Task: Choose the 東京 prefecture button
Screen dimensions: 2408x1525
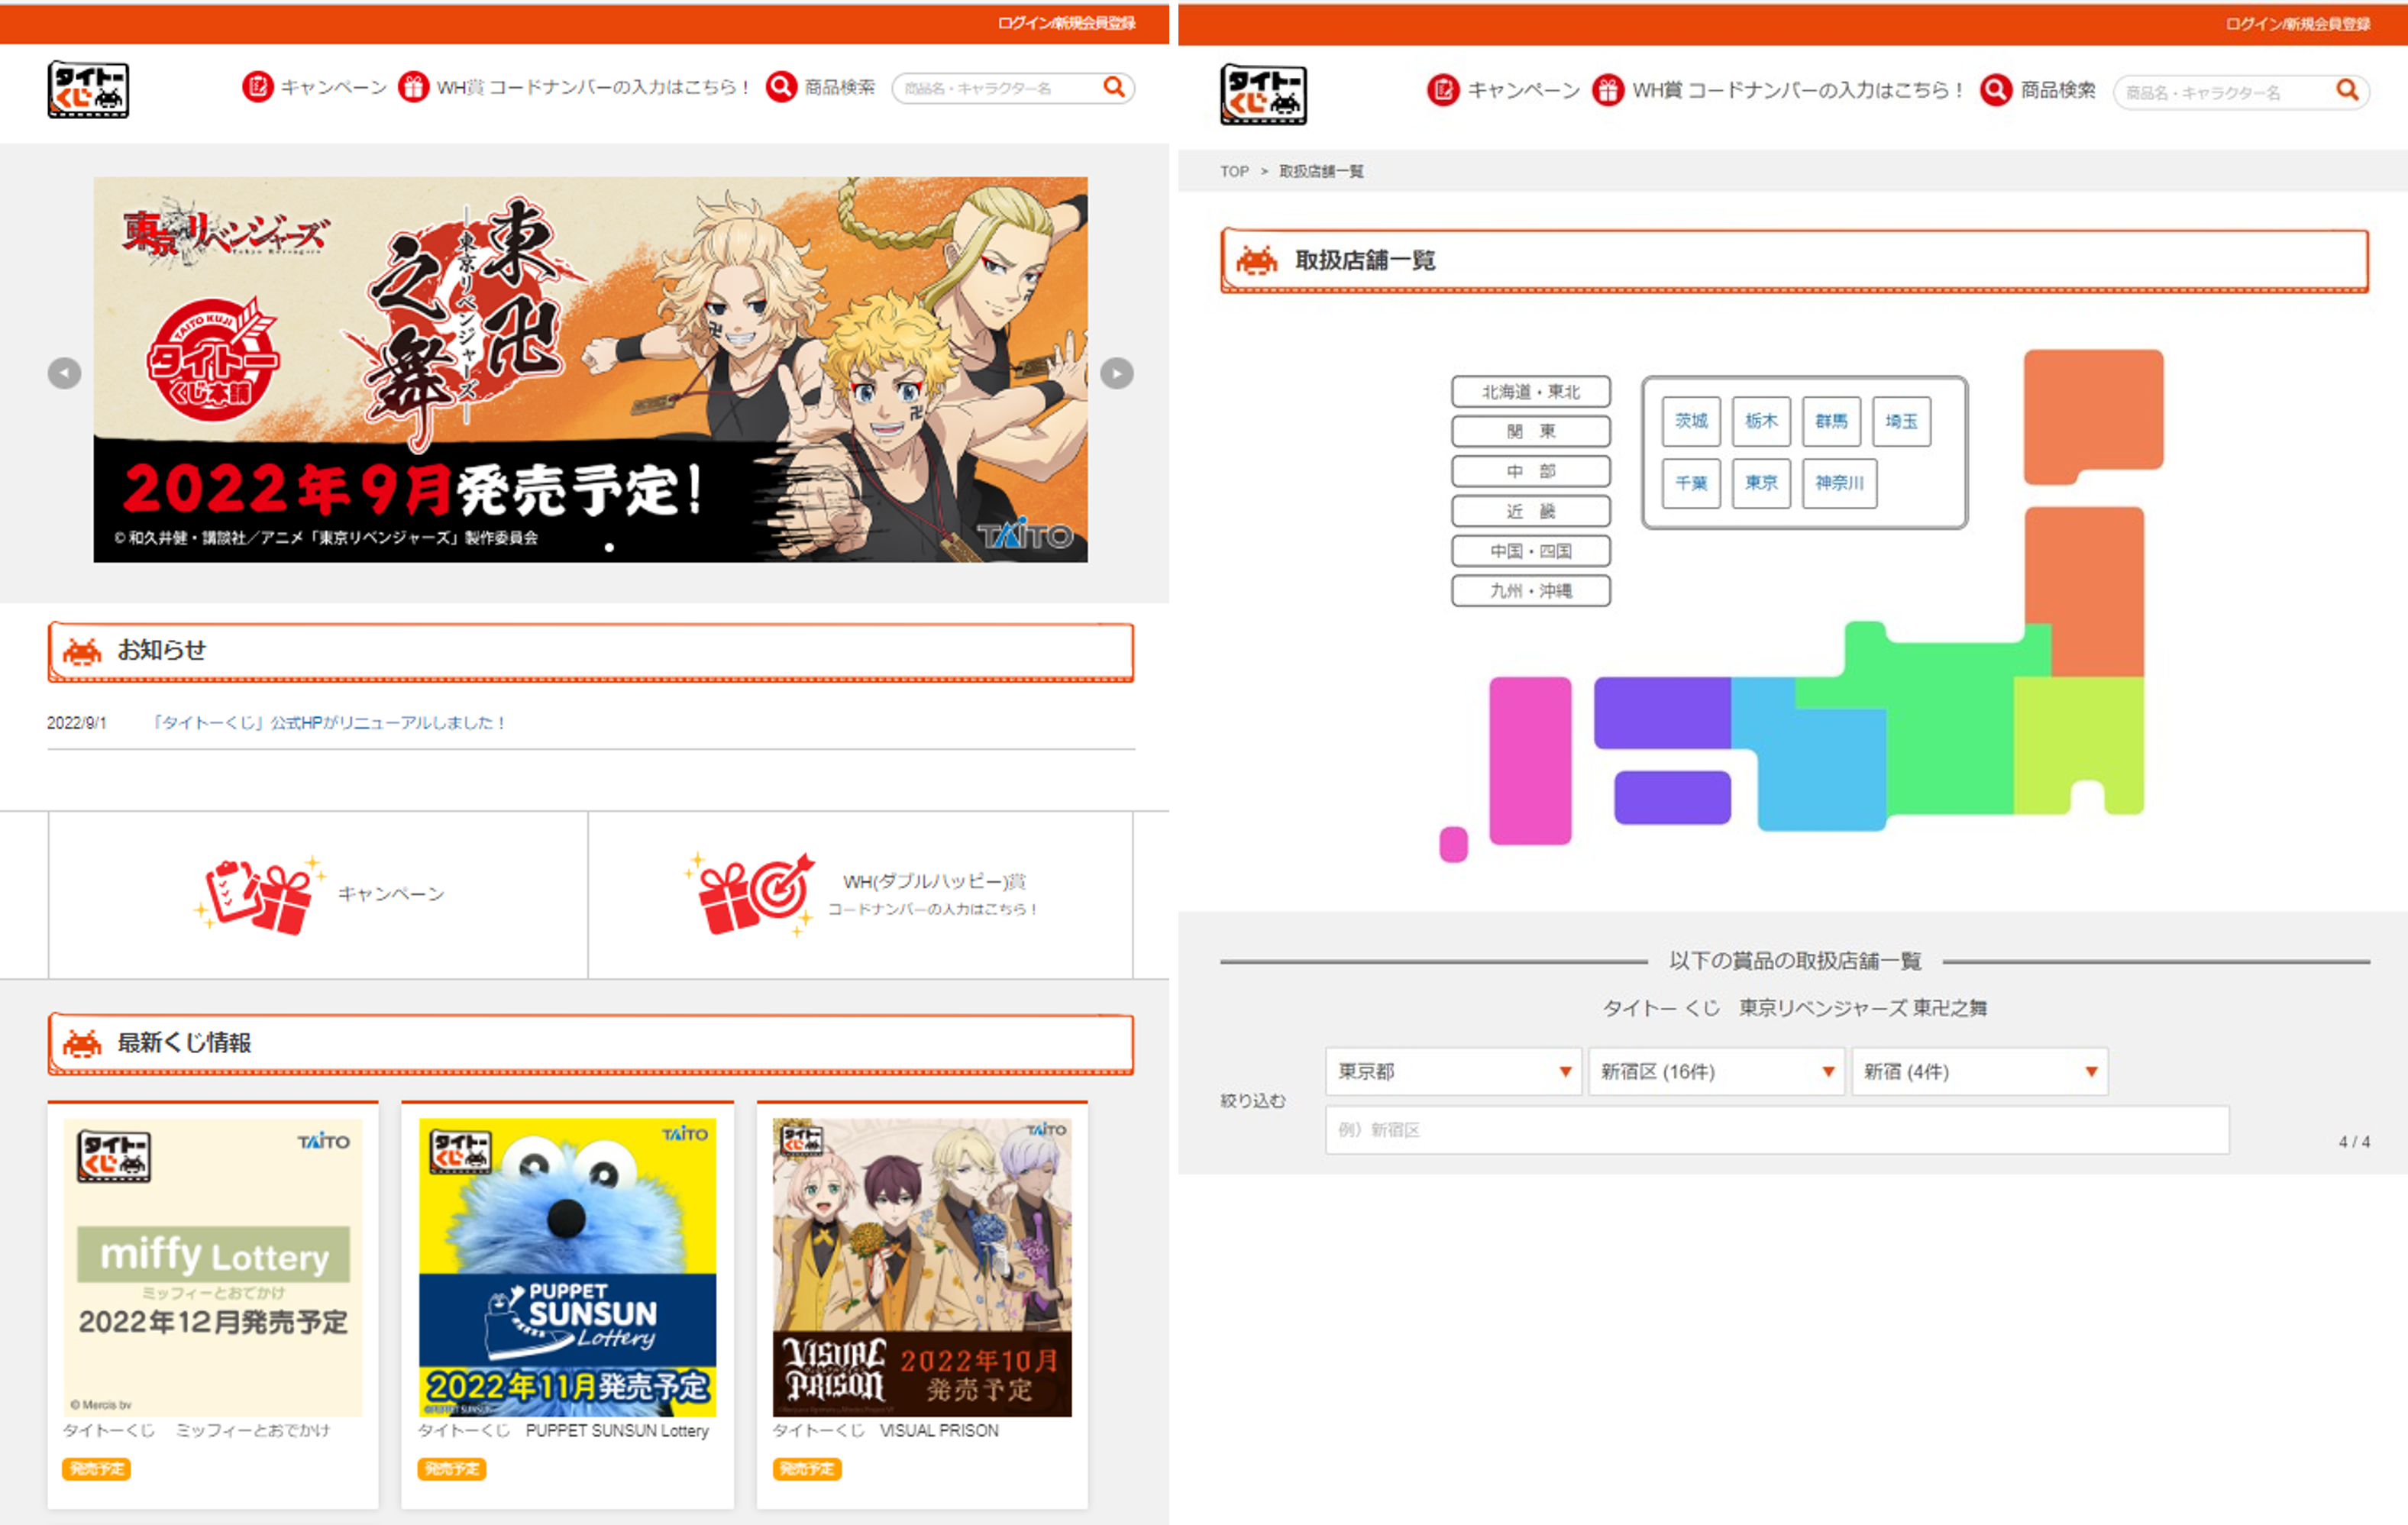Action: [1760, 483]
